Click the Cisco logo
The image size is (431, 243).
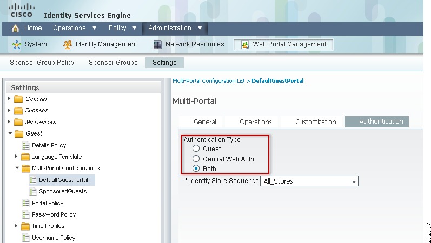tap(22, 11)
